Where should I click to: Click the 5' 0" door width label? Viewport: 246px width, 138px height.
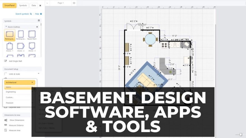(x=134, y=21)
